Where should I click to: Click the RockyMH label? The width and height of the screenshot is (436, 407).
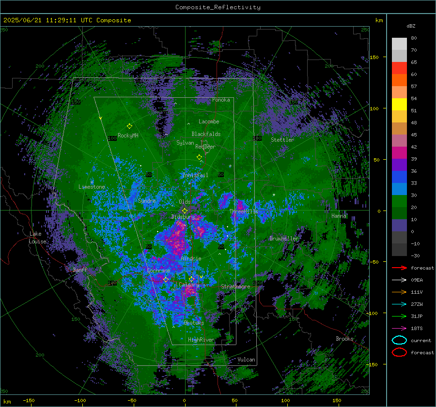tap(128, 136)
